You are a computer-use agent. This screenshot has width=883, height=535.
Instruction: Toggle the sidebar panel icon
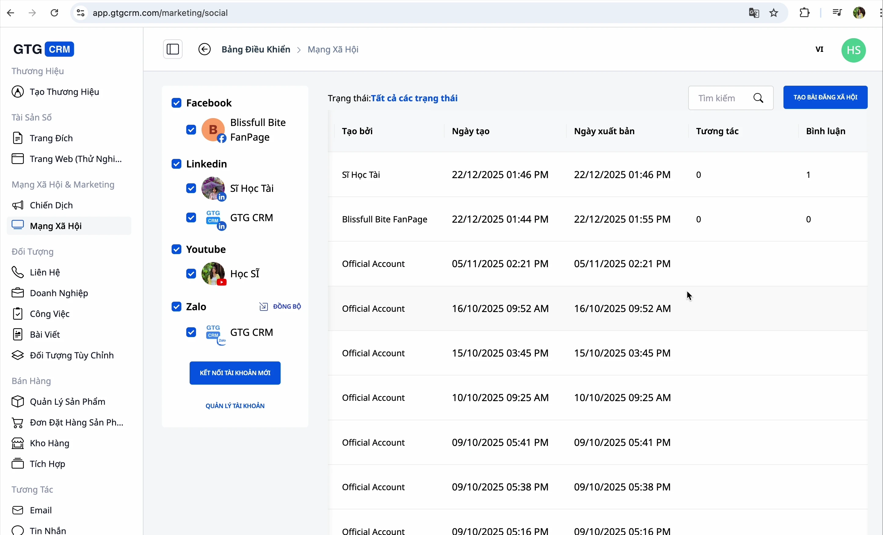(x=173, y=49)
